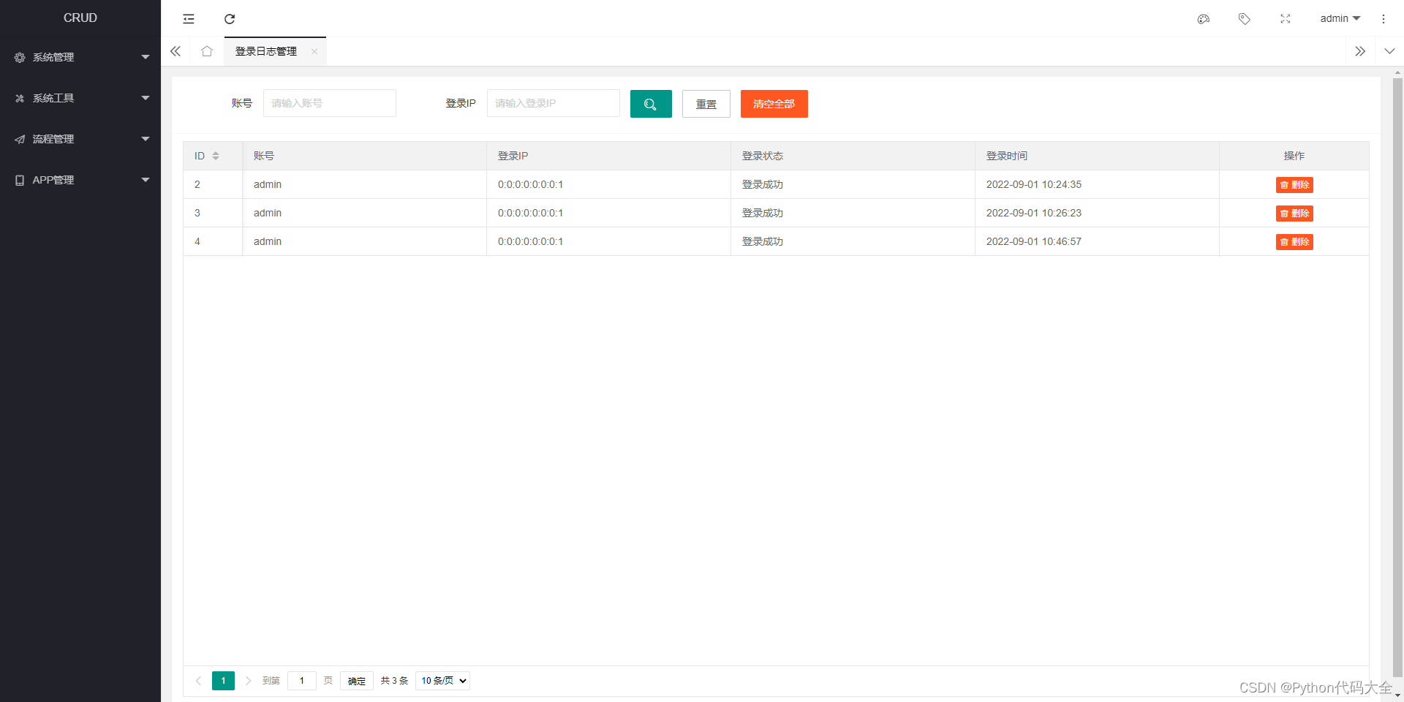
Task: Switch to the 登录日志管理 tab
Action: click(x=265, y=51)
